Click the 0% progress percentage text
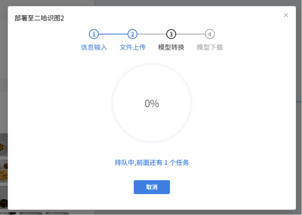Image resolution: width=302 pixels, height=215 pixels. [x=152, y=104]
